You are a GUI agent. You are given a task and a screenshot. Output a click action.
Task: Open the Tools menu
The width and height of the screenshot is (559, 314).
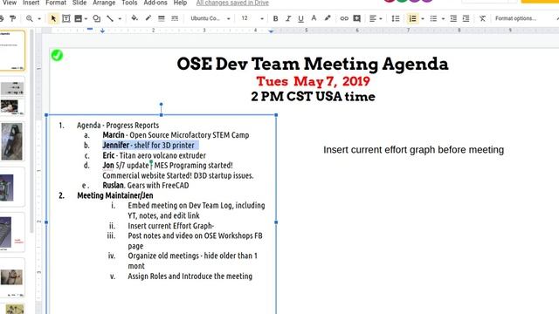129,3
